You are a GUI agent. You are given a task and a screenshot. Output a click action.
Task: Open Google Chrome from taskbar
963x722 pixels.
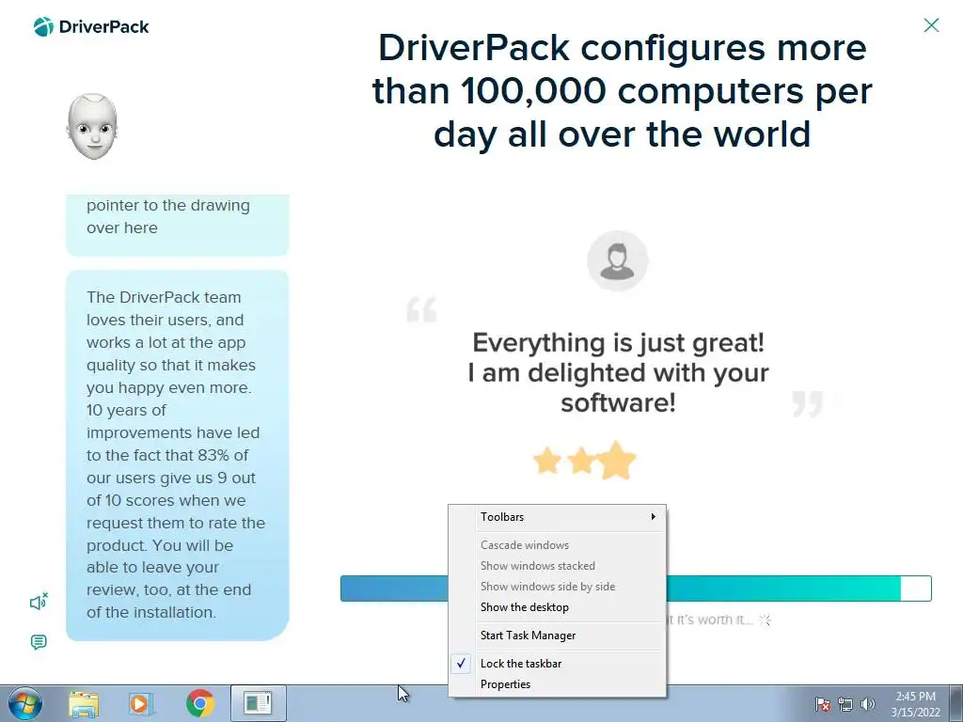199,703
